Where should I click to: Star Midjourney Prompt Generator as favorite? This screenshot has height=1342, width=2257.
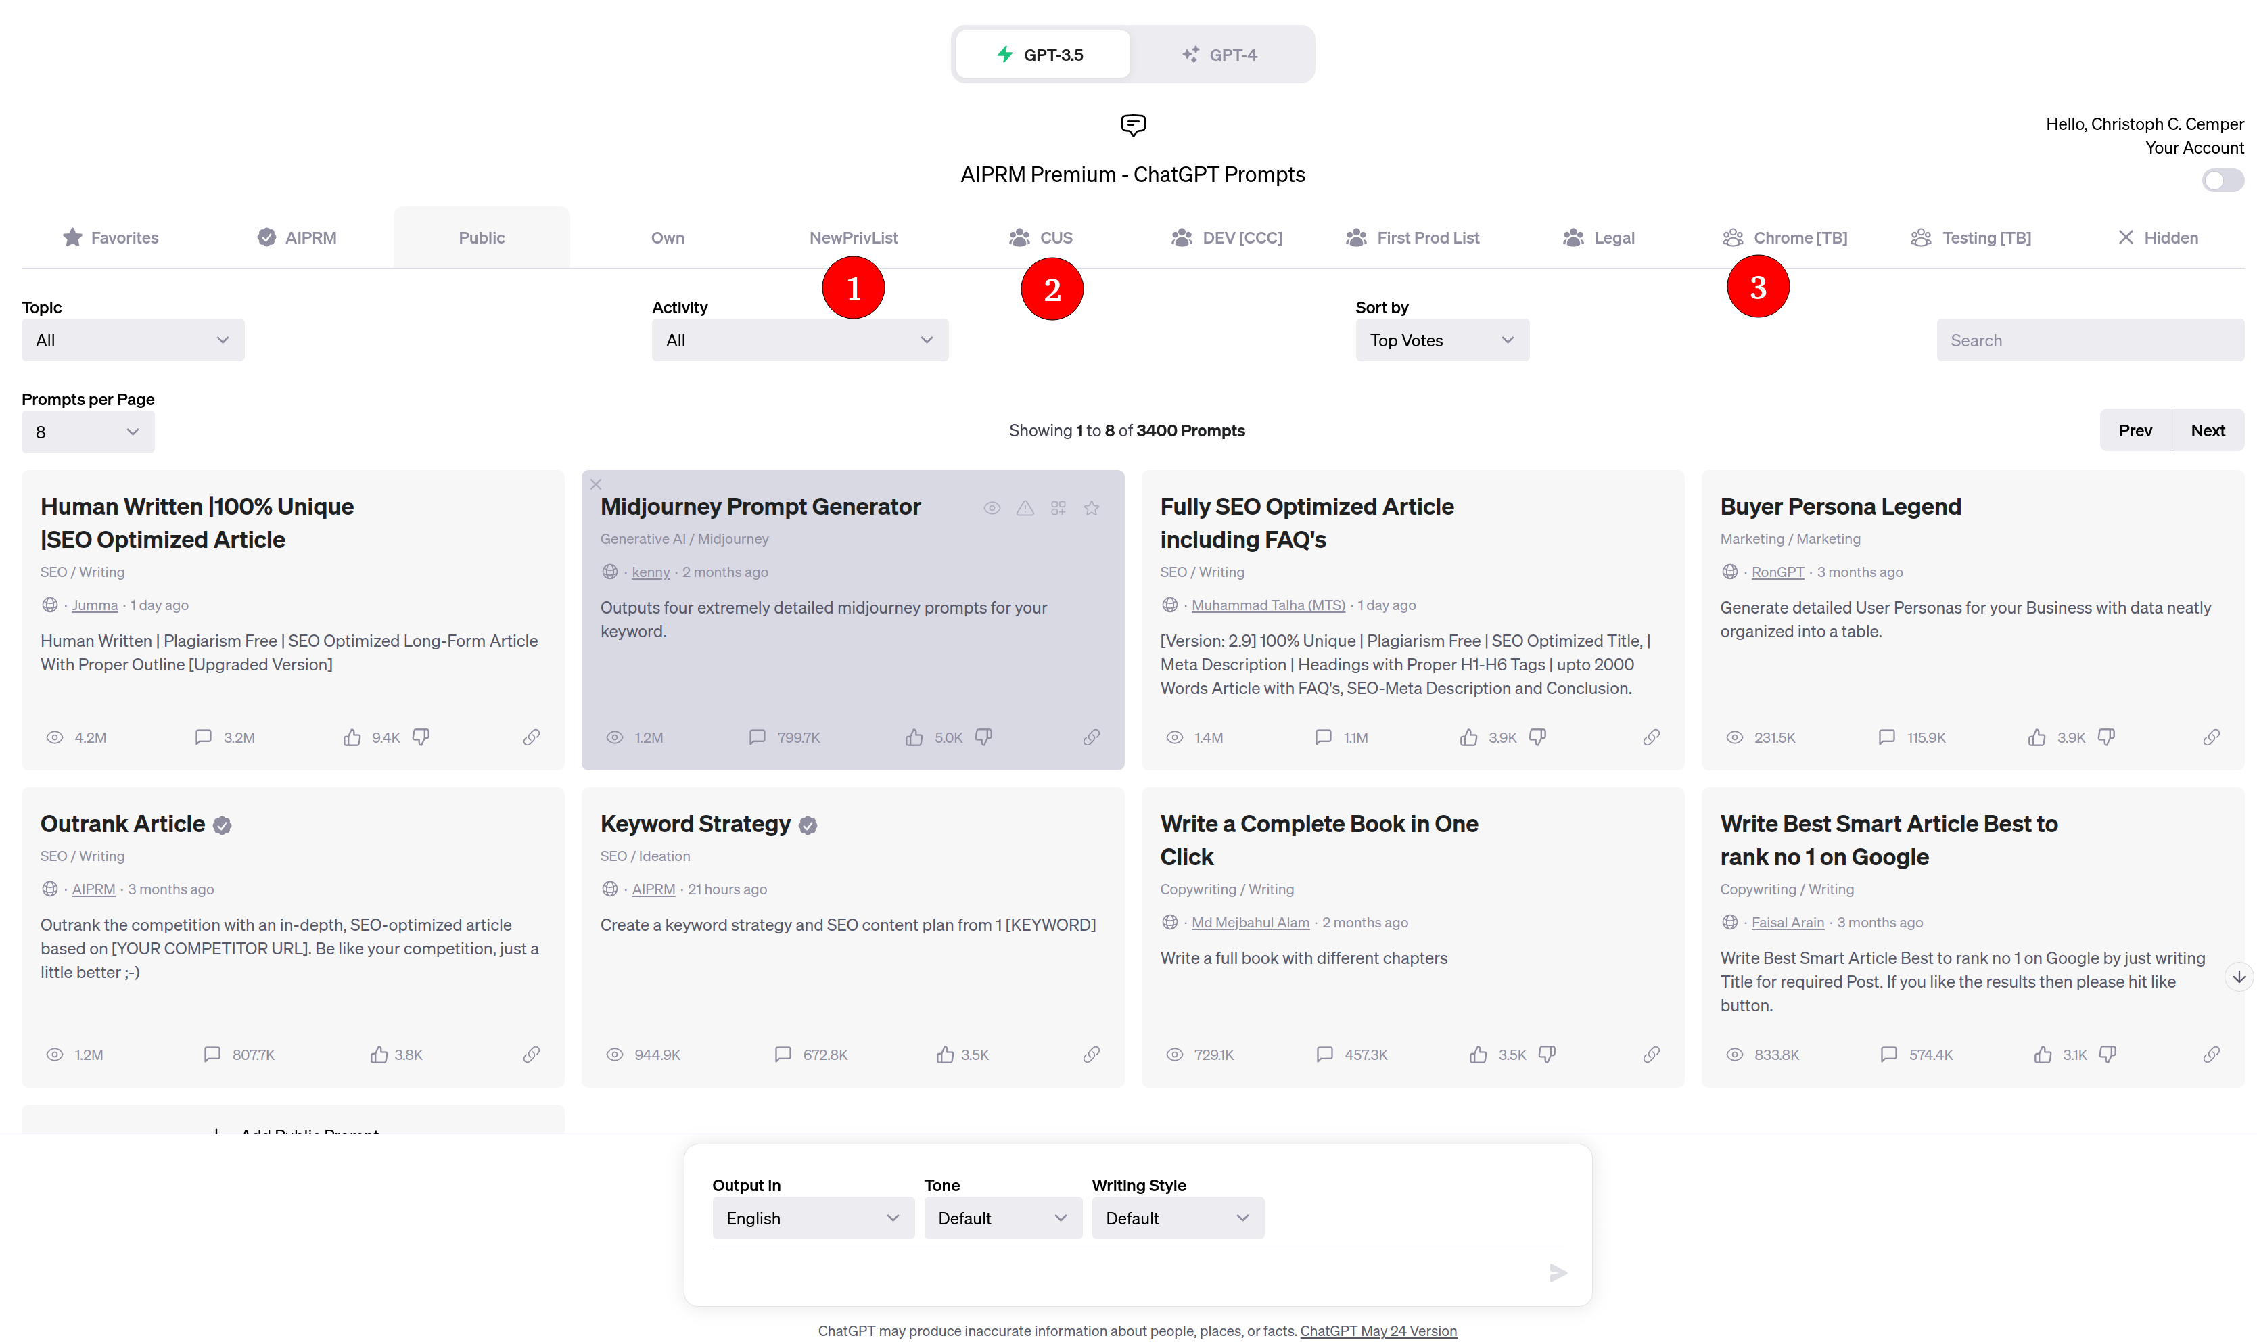tap(1092, 508)
